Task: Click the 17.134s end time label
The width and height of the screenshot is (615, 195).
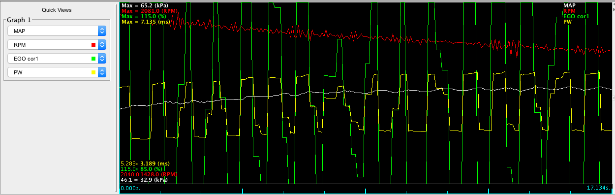Action: 599,188
